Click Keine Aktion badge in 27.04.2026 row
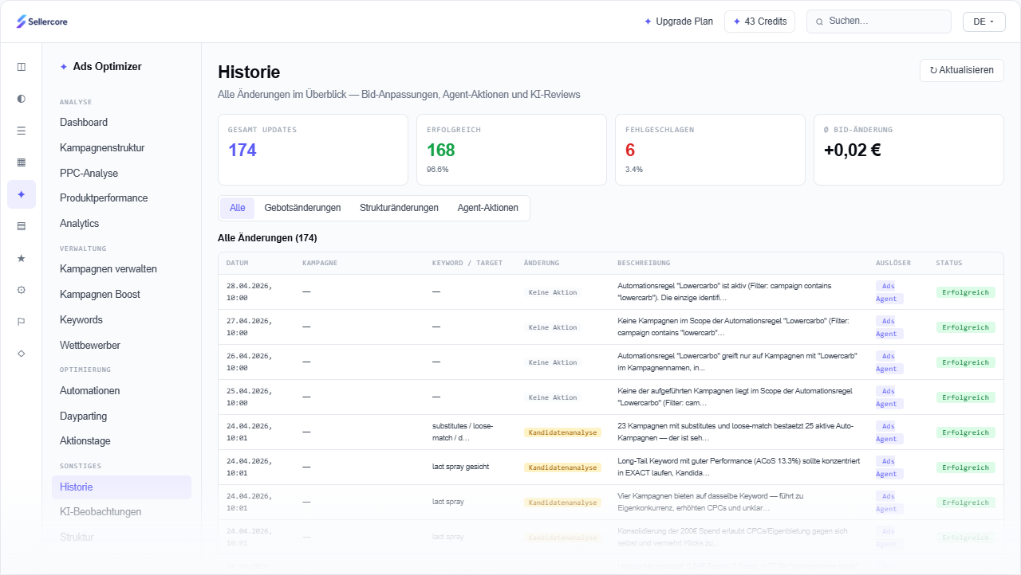The width and height of the screenshot is (1021, 575). tap(553, 327)
